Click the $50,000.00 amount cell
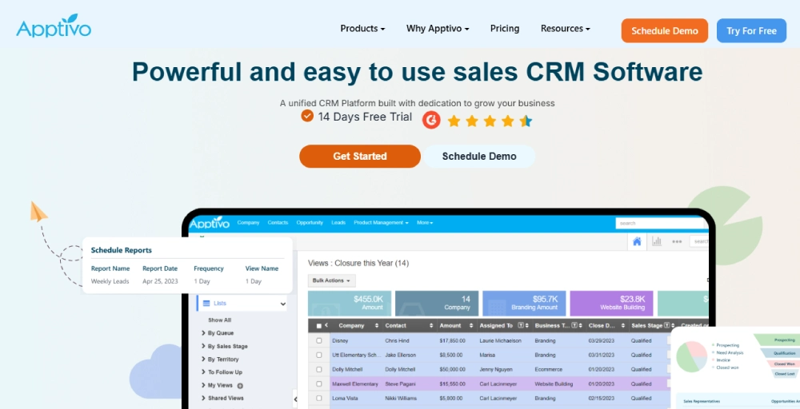This screenshot has height=409, width=800. click(452, 369)
